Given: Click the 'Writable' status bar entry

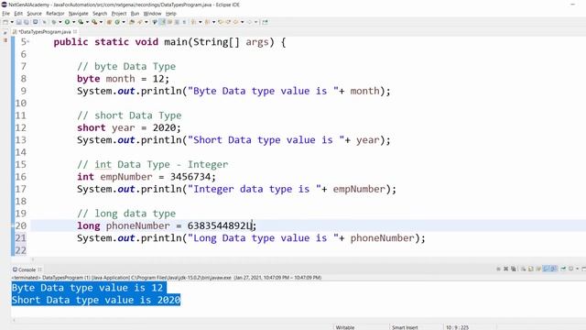Looking at the screenshot, I should click(x=345, y=327).
